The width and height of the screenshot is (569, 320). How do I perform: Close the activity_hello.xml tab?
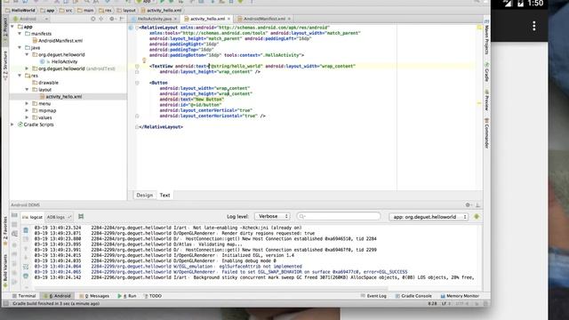(x=228, y=19)
